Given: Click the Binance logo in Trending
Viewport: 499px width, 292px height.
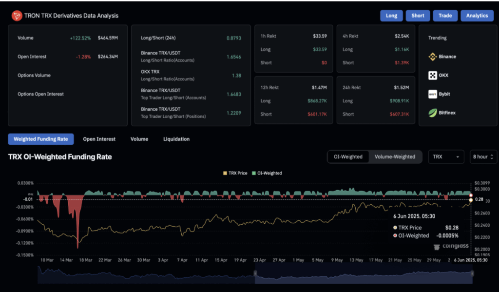Looking at the screenshot, I should pos(433,57).
